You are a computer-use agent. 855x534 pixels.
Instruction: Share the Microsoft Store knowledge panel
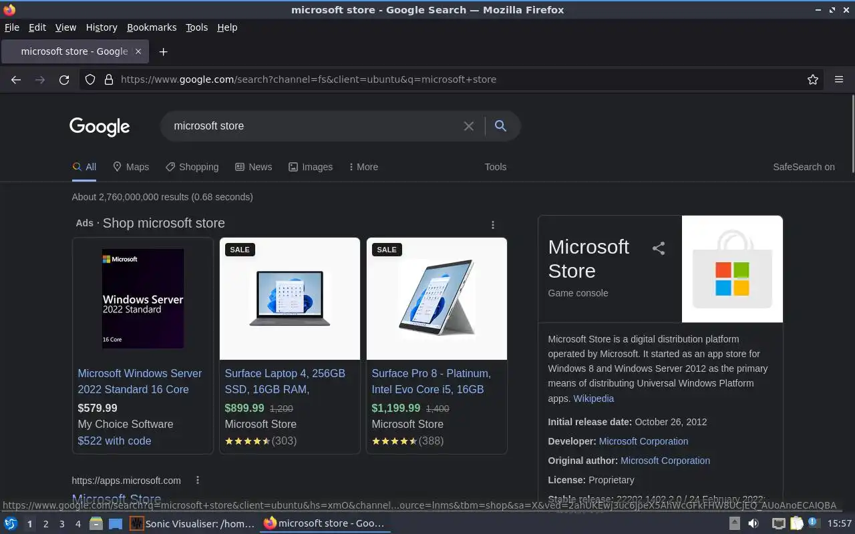pyautogui.click(x=659, y=248)
